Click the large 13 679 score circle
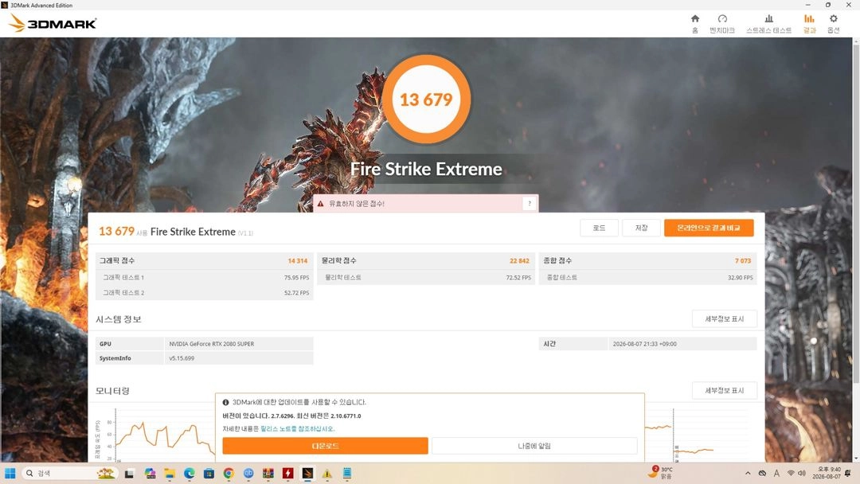Image resolution: width=860 pixels, height=484 pixels. tap(426, 100)
